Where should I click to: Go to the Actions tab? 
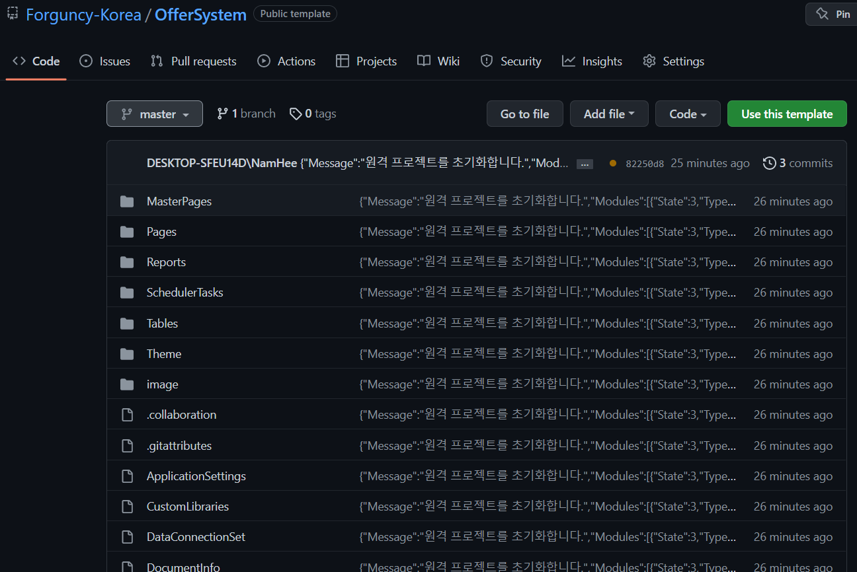click(286, 61)
